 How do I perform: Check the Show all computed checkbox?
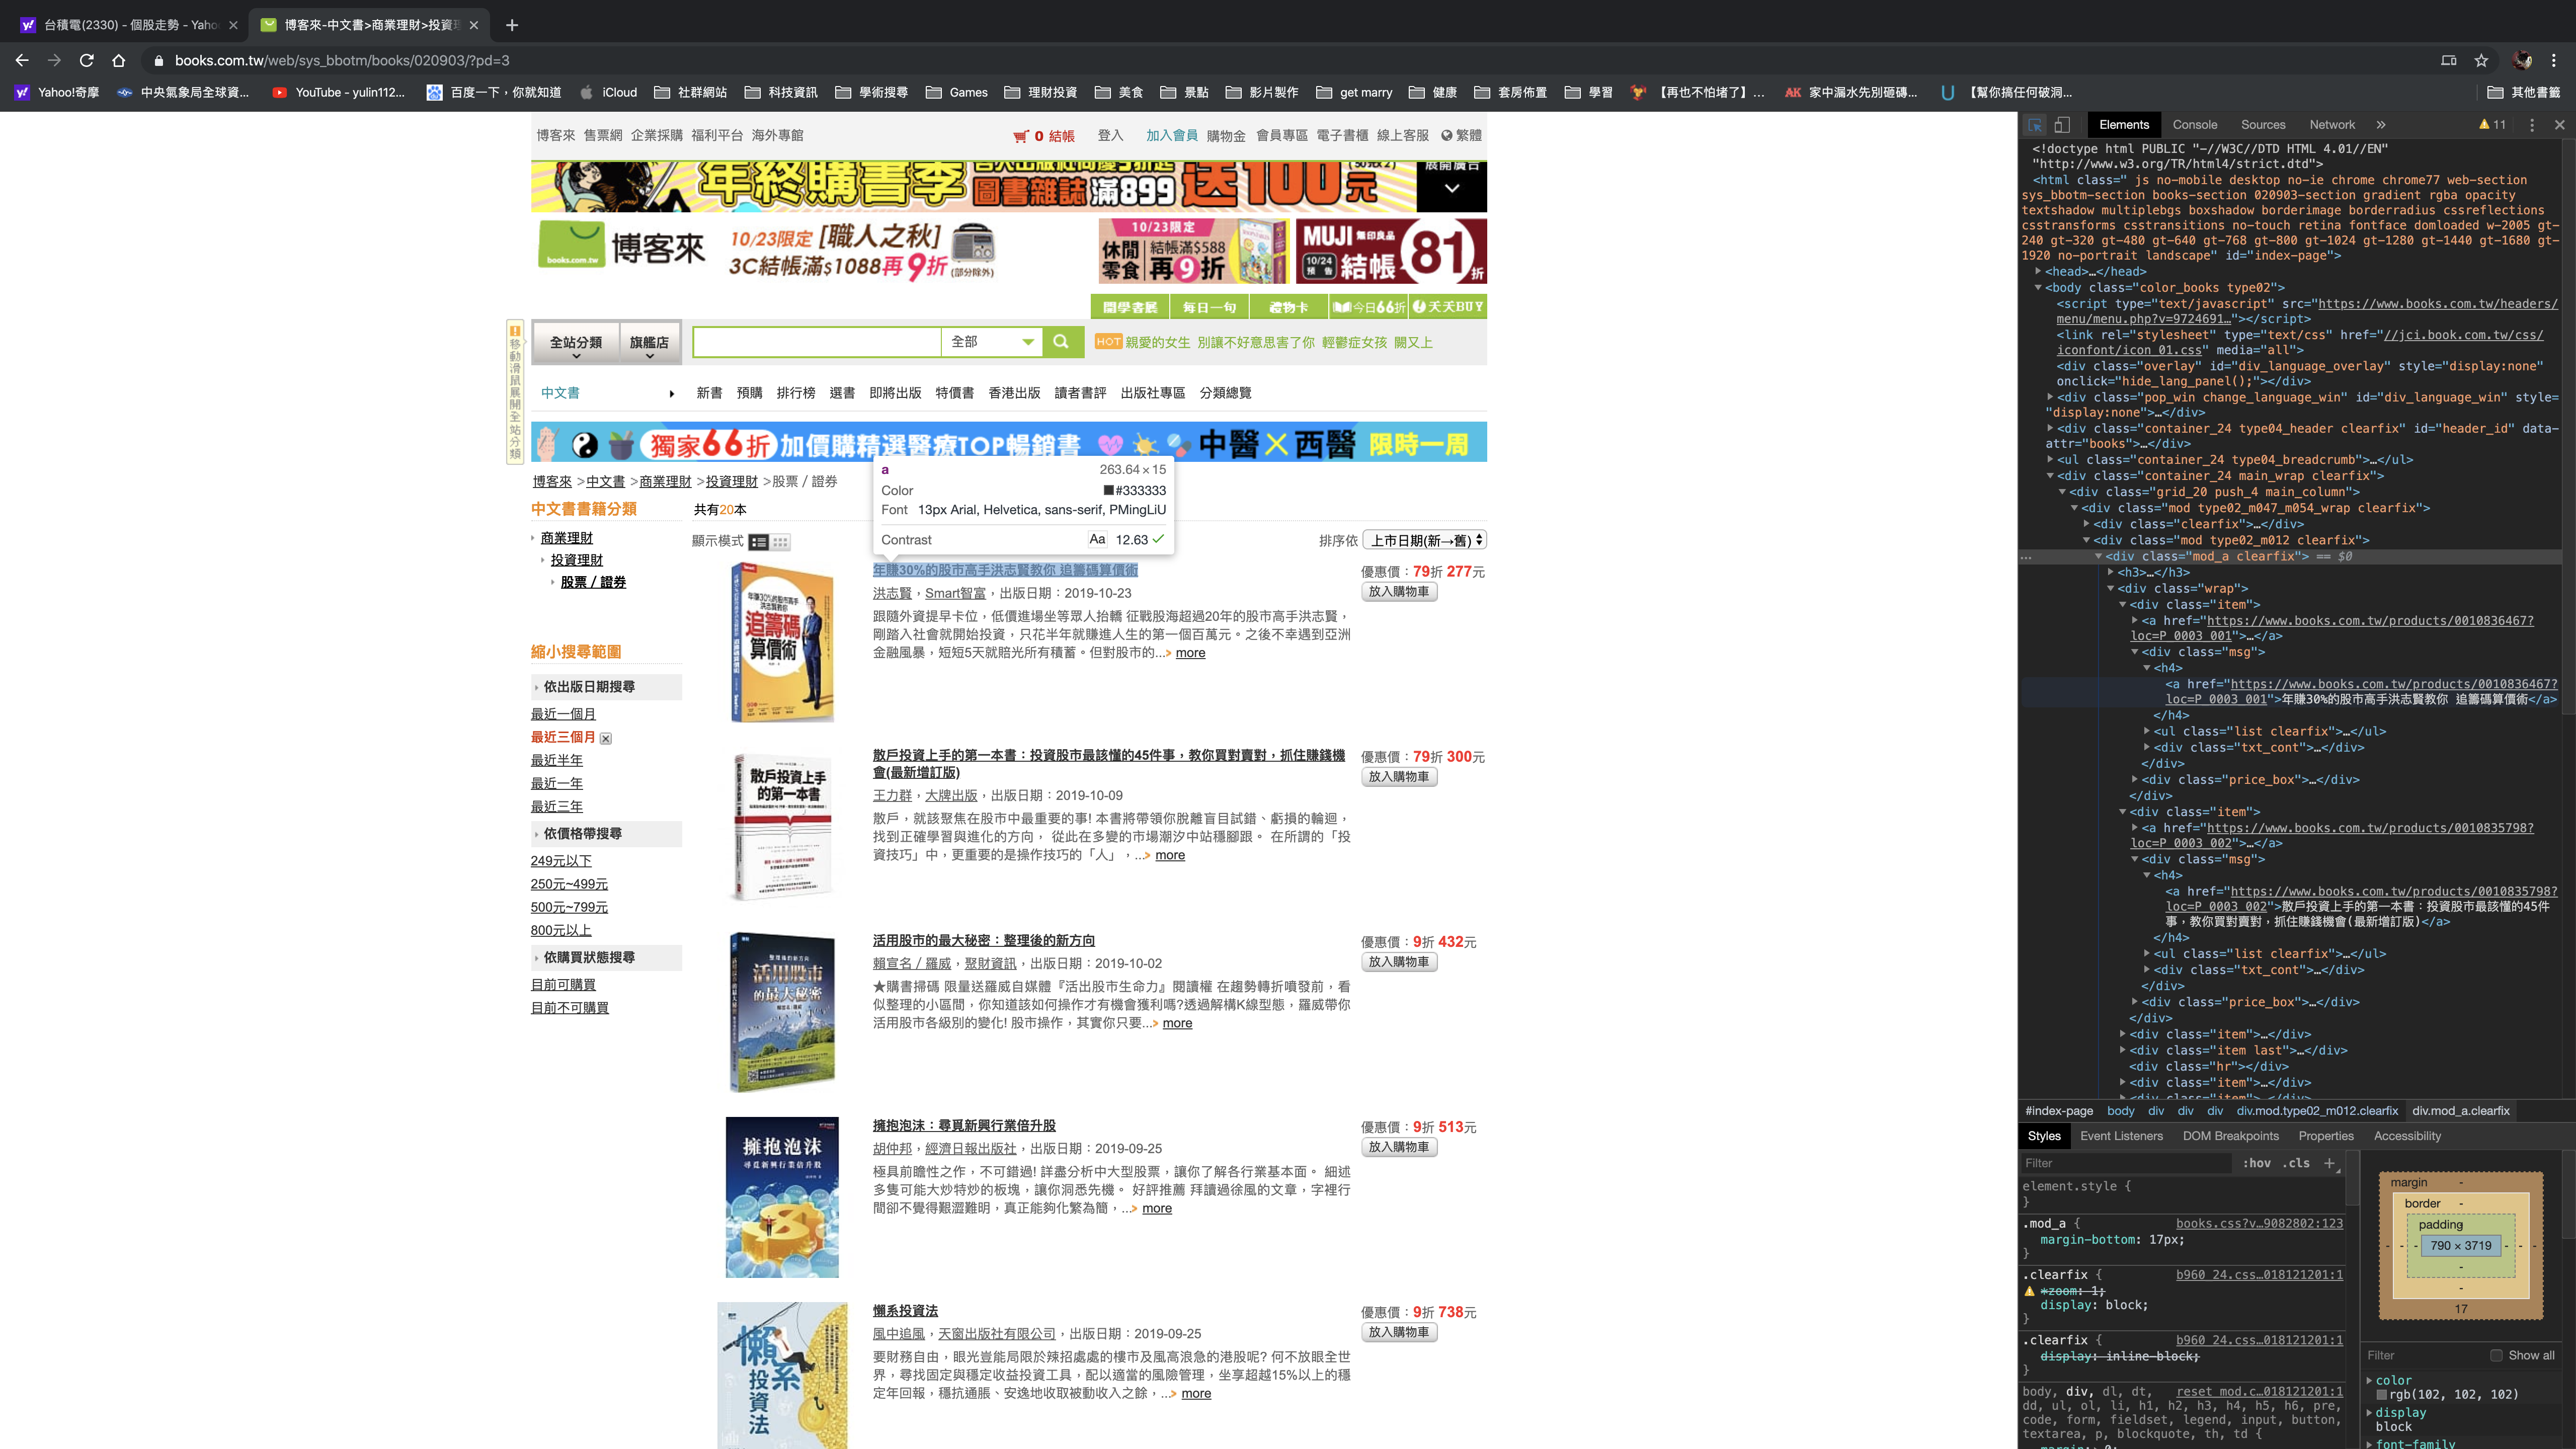2496,1355
